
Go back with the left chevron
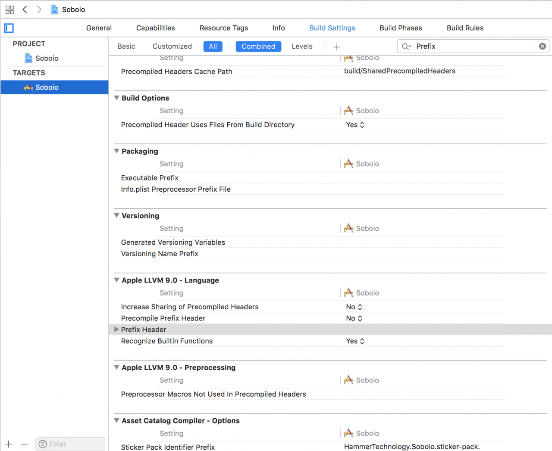click(x=25, y=9)
